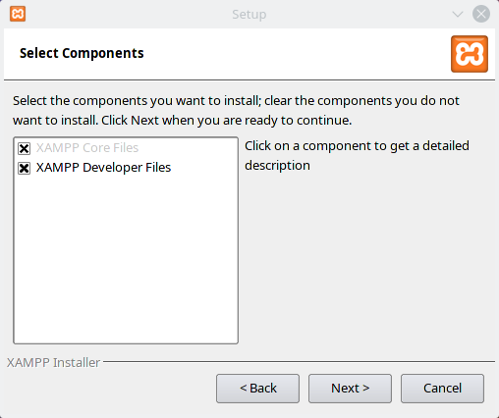499x418 pixels.
Task: Select the XAMPP Developer Files label
Action: [x=103, y=168]
